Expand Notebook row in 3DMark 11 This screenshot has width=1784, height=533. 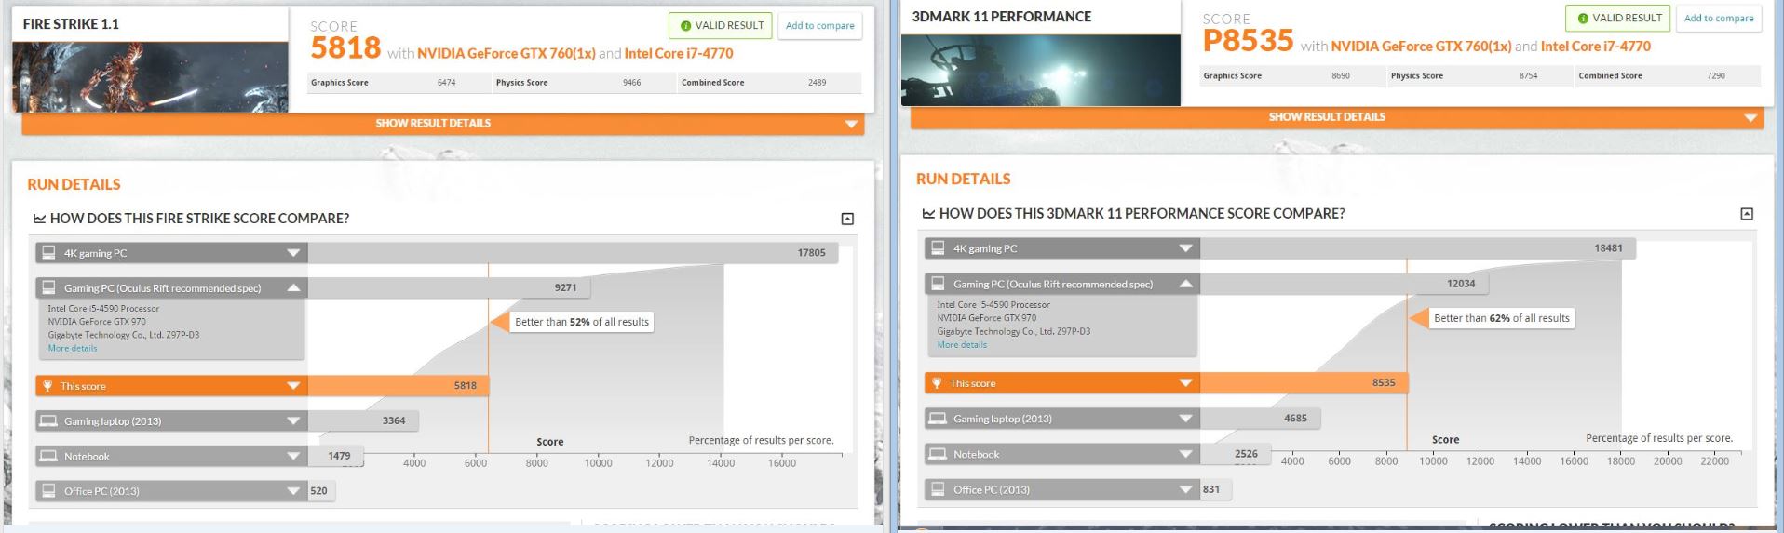(1185, 454)
